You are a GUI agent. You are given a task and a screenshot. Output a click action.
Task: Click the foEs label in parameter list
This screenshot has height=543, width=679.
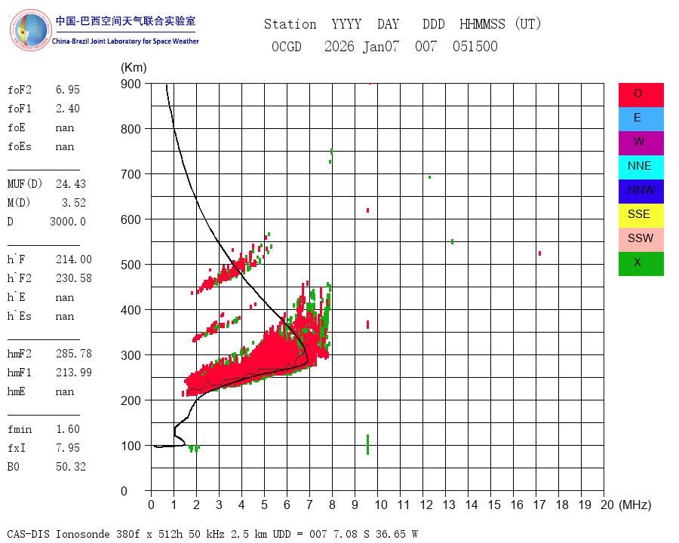(x=20, y=146)
